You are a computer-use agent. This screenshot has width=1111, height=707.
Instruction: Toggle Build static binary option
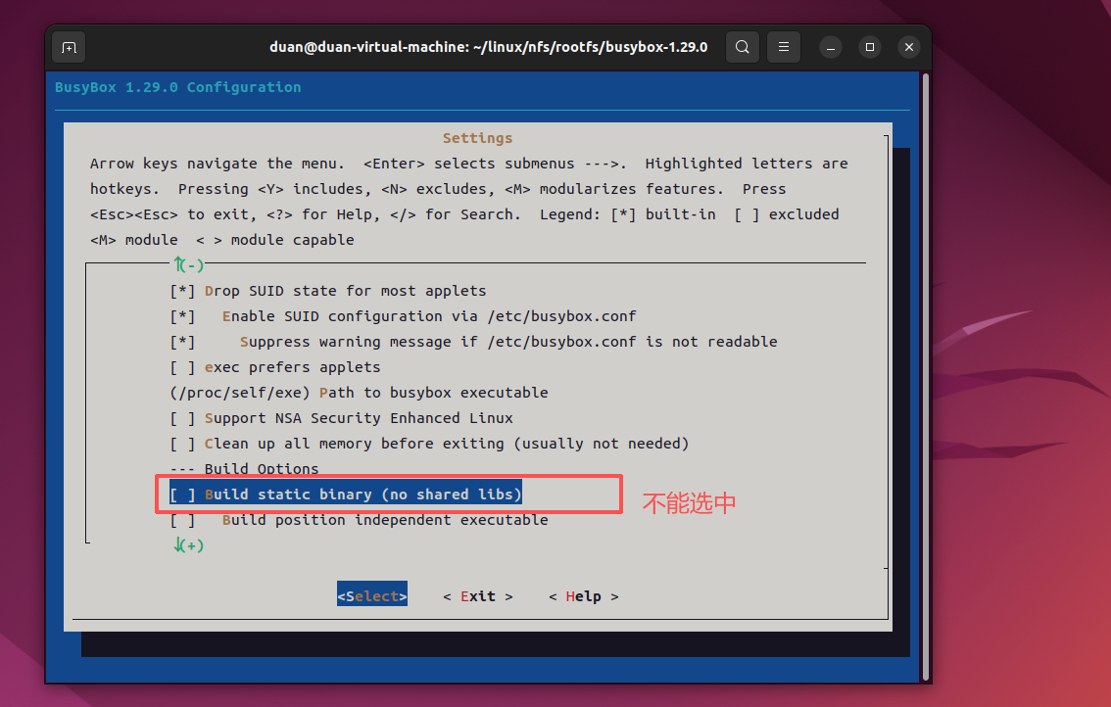pos(346,495)
